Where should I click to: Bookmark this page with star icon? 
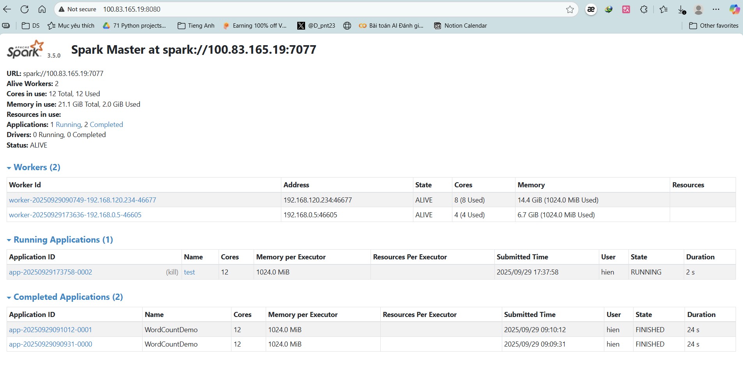pos(570,9)
